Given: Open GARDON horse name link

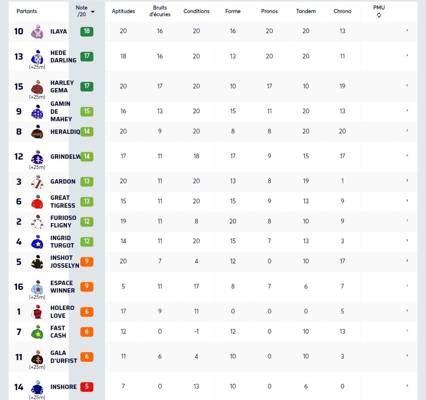Looking at the screenshot, I should pos(63,181).
